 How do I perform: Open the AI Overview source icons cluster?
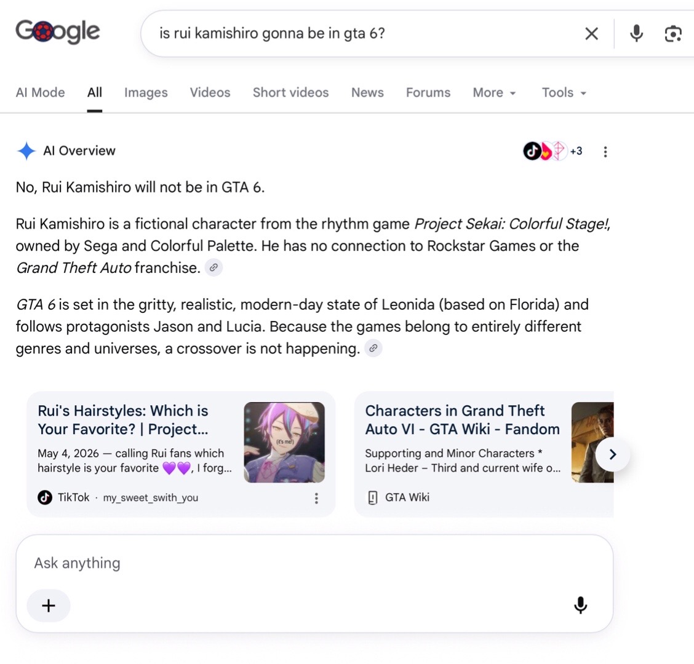coord(552,151)
